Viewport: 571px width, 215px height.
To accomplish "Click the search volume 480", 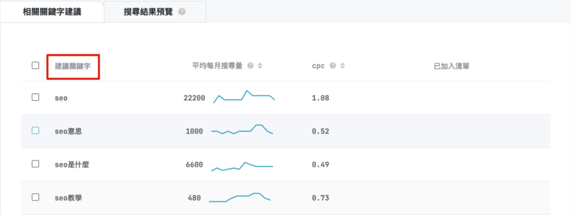I will (195, 198).
